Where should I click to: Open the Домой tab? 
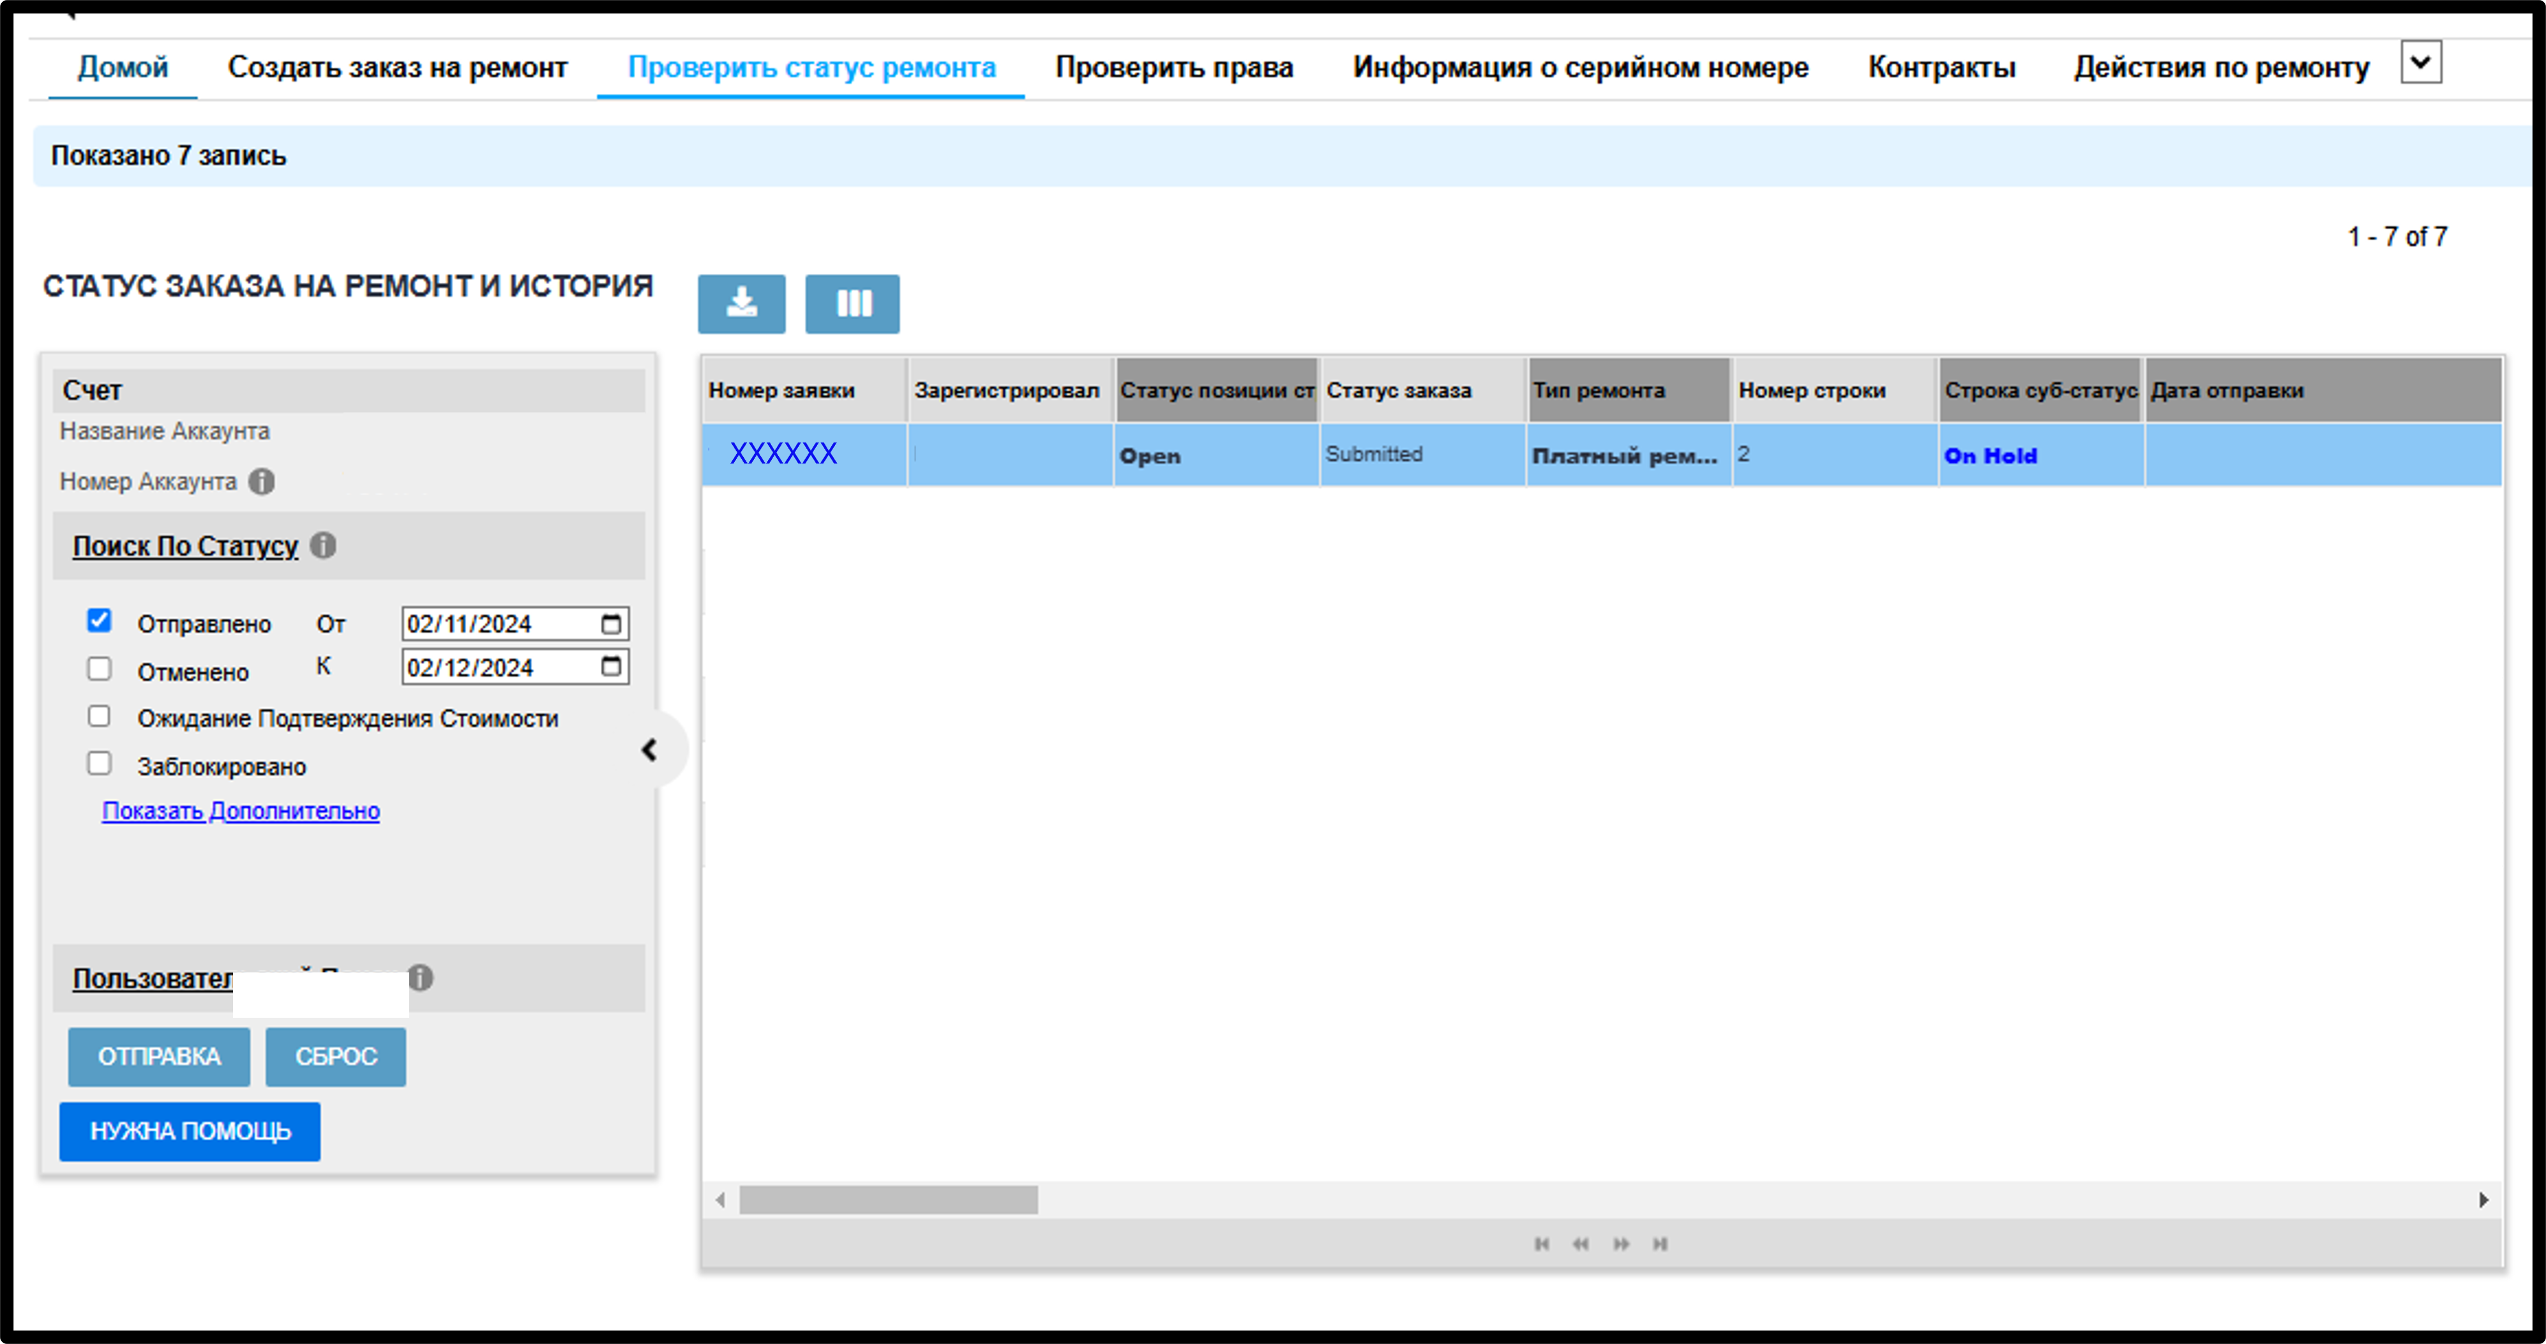[123, 67]
